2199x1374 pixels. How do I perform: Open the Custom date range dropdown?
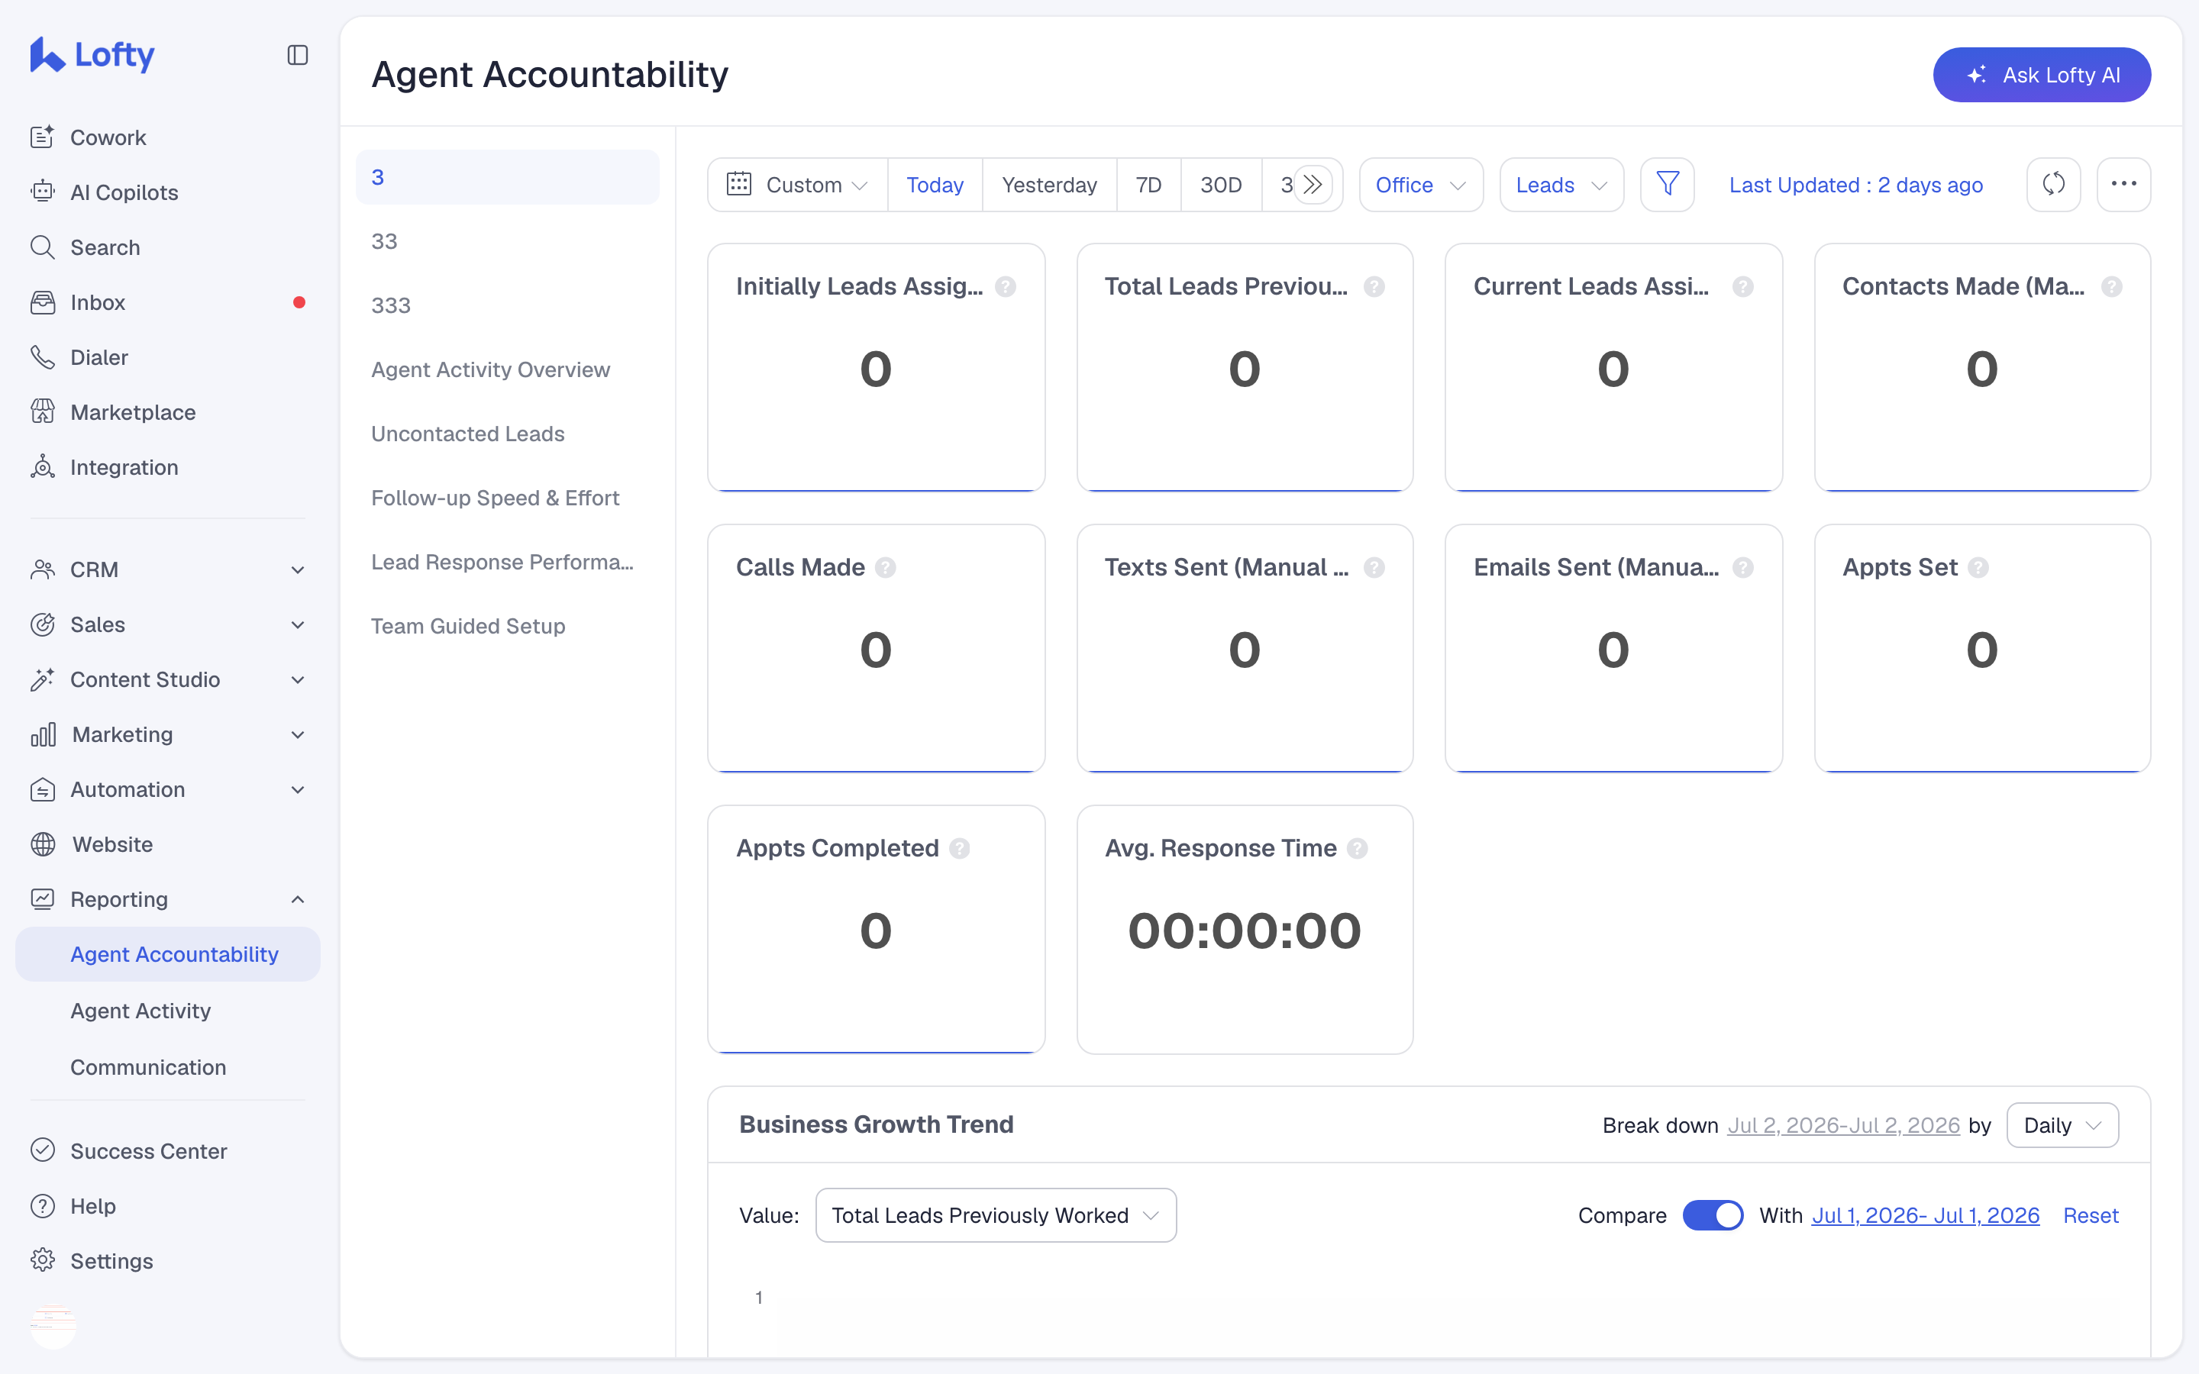(798, 185)
